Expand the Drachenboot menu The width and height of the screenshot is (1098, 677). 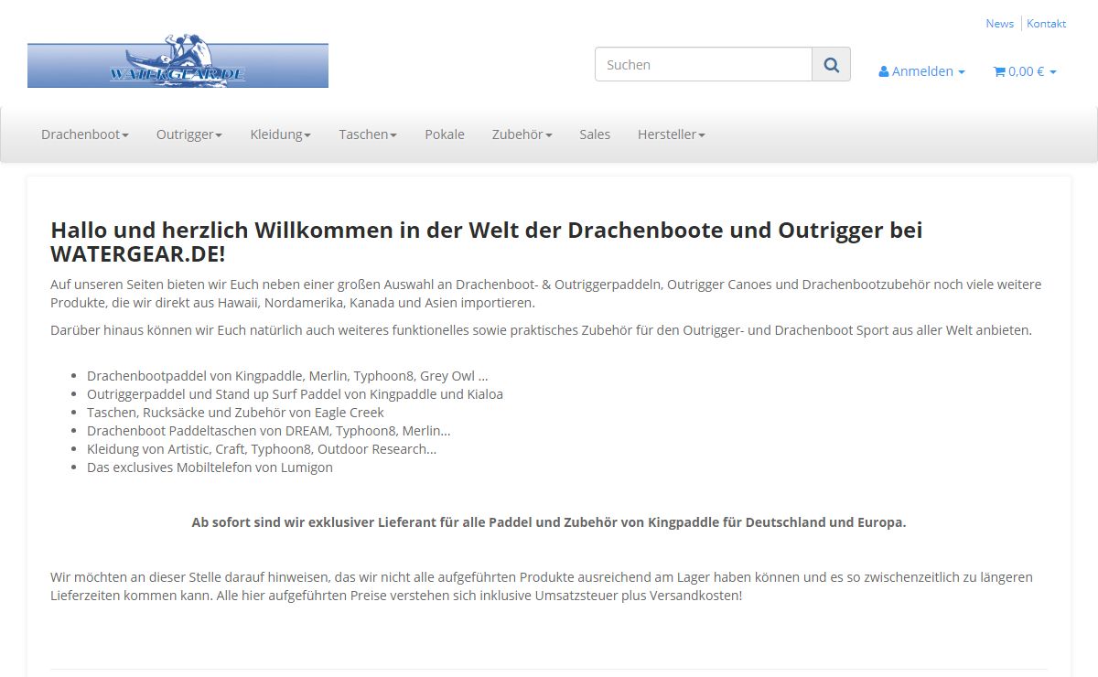coord(85,134)
